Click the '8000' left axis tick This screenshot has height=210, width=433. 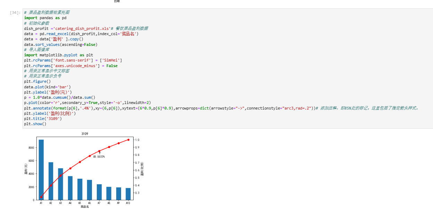coord(31,148)
